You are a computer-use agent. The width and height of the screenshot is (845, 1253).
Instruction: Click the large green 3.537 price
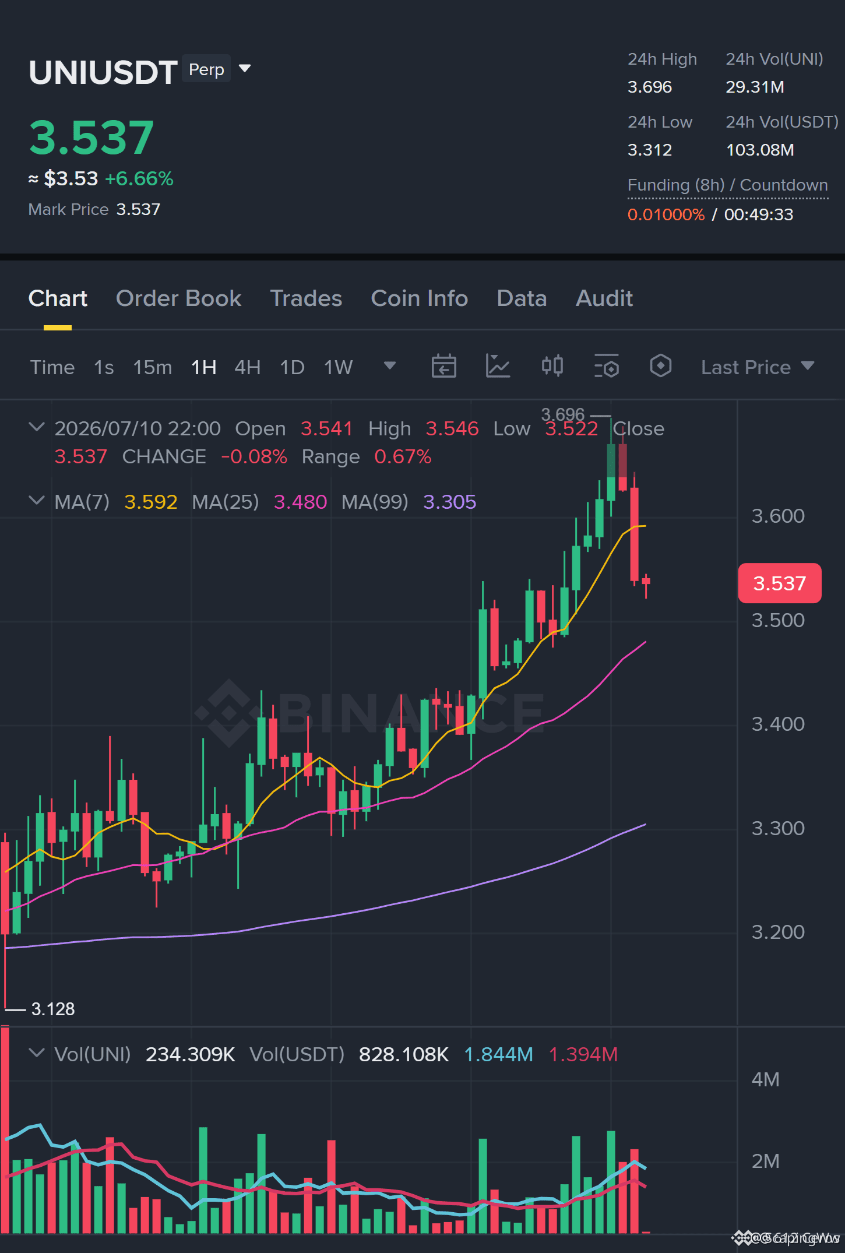(91, 138)
